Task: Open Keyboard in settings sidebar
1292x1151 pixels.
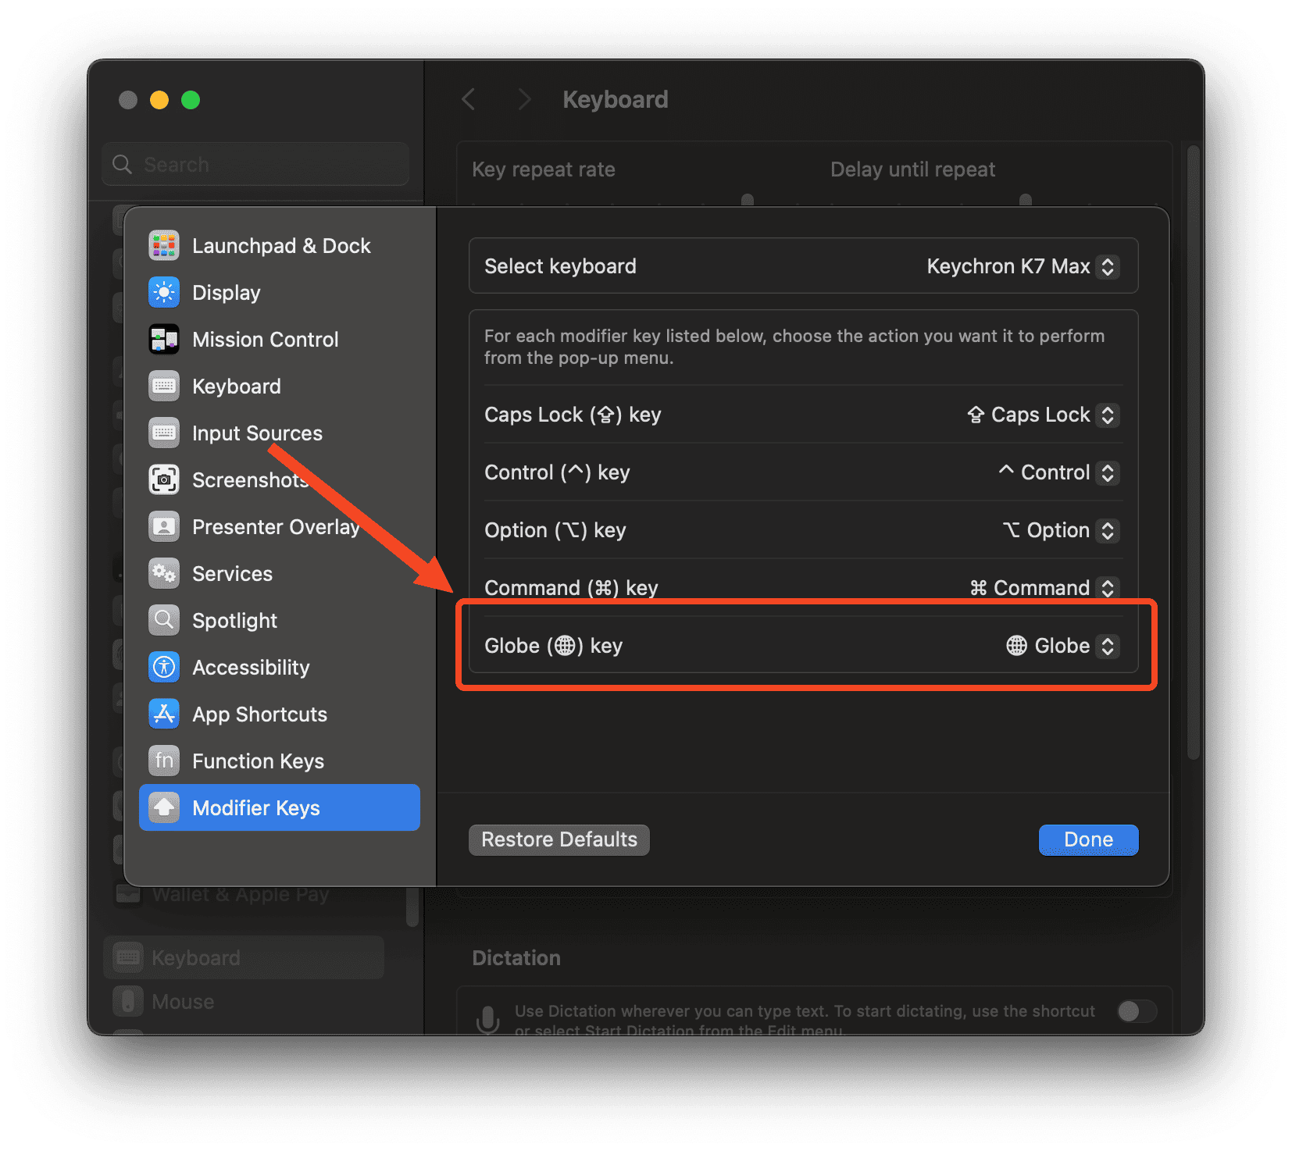Action: pyautogui.click(x=244, y=957)
